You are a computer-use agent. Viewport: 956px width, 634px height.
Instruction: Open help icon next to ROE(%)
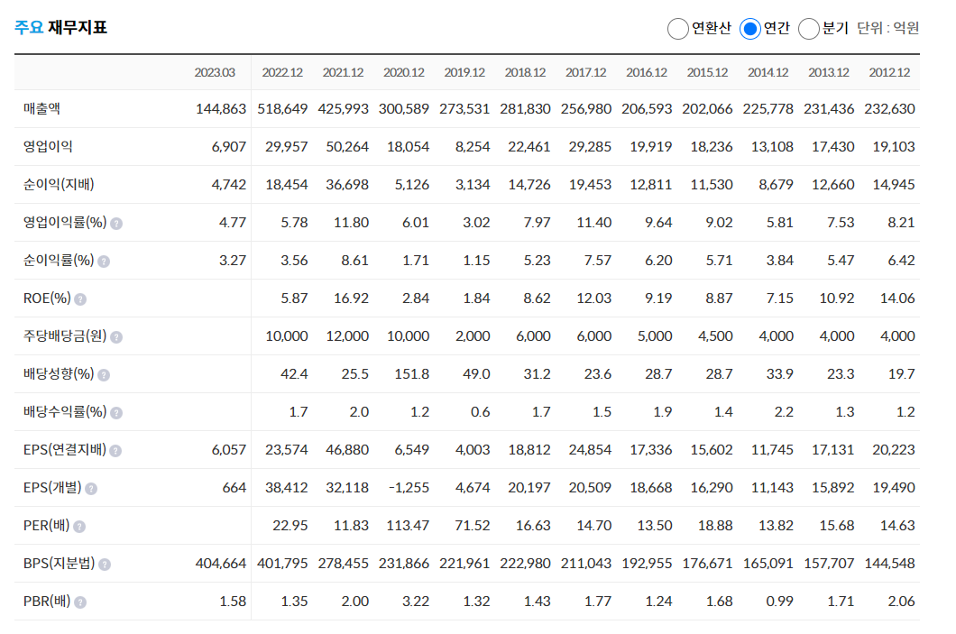click(x=80, y=299)
